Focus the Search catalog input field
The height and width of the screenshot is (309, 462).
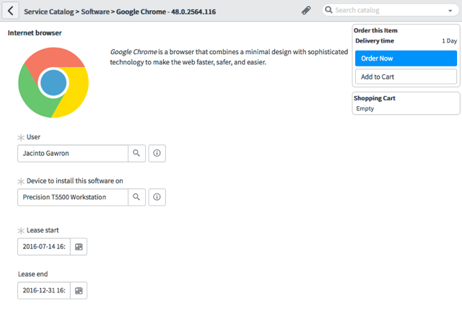(x=389, y=10)
